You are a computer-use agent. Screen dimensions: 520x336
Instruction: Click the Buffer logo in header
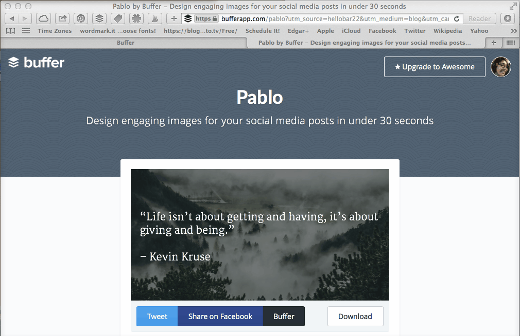37,63
